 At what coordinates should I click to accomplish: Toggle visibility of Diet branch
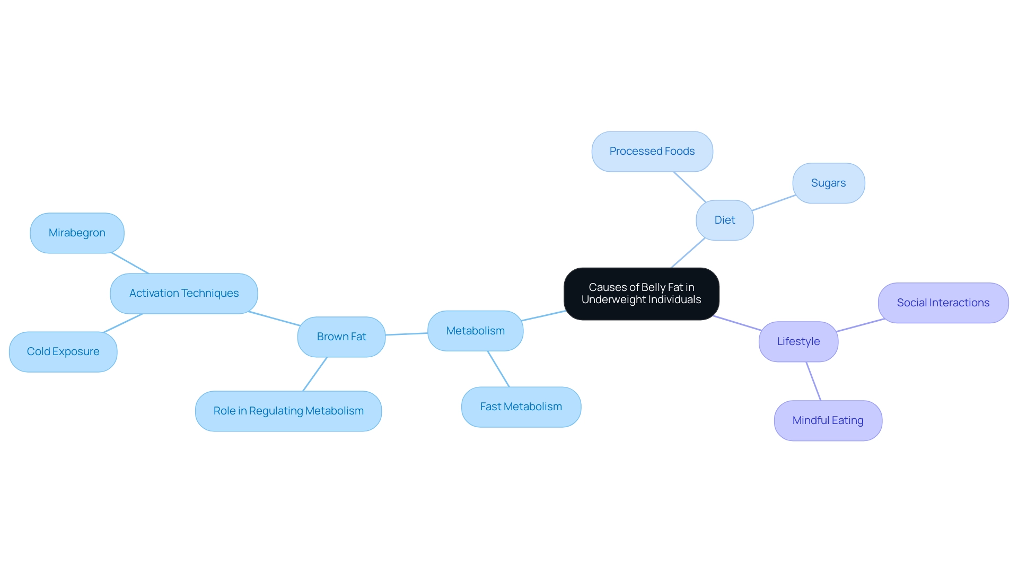pyautogui.click(x=724, y=219)
